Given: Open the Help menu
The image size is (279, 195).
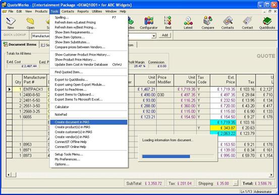Looking at the screenshot, I should [x=123, y=12].
